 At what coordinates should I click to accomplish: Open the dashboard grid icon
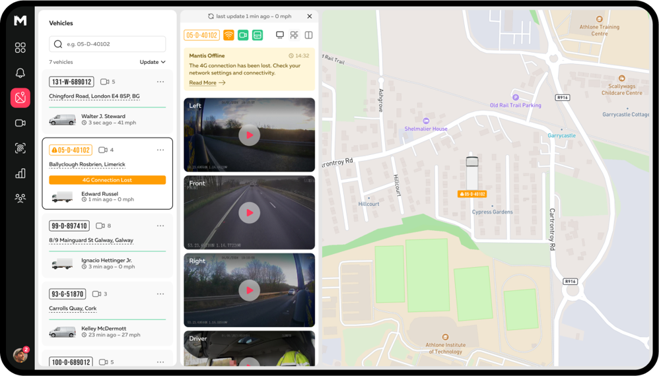click(x=20, y=47)
